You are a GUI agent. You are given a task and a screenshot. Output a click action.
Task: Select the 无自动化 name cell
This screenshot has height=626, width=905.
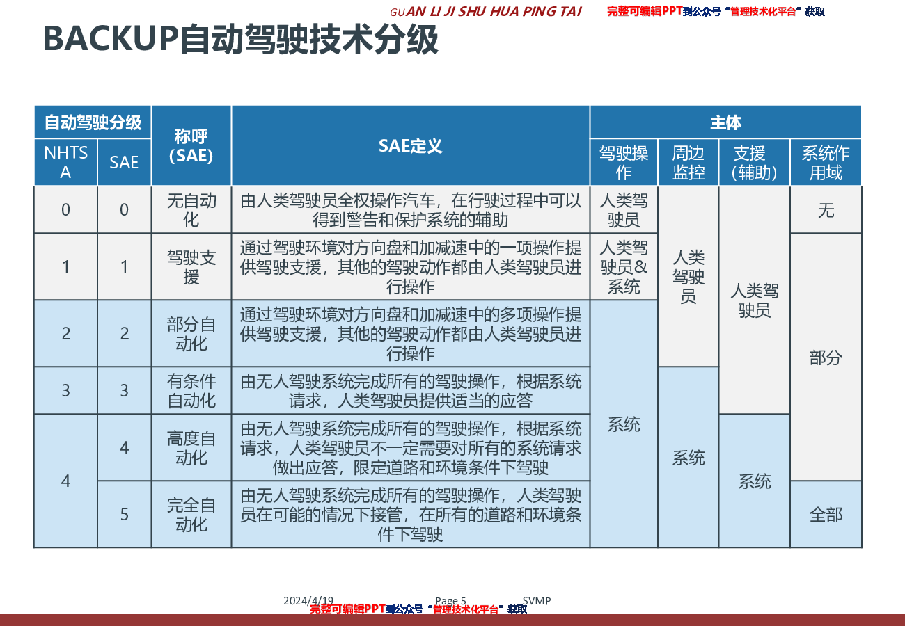[x=191, y=209]
